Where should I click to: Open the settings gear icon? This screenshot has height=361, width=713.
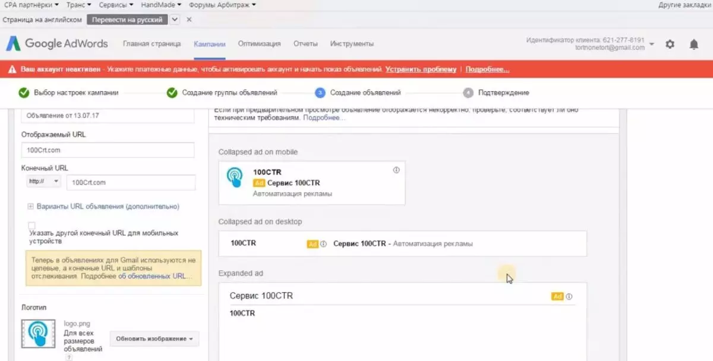click(x=670, y=44)
